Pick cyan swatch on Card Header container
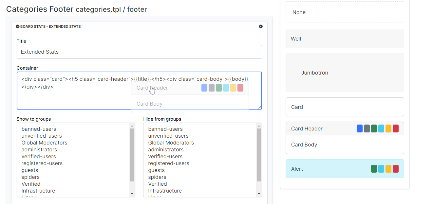433x204 pixels. (381, 128)
